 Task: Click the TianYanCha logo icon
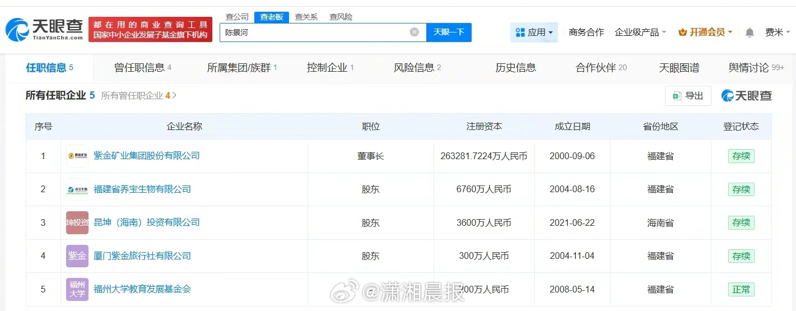pyautogui.click(x=17, y=30)
